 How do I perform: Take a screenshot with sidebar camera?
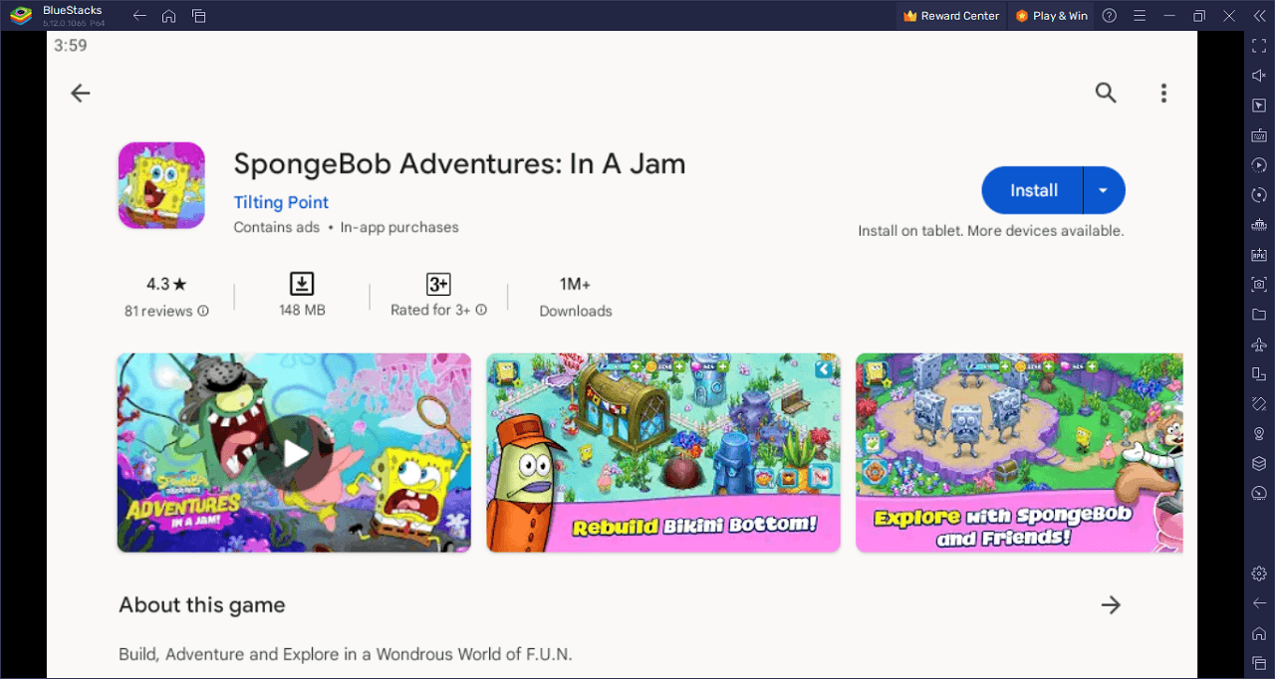coord(1259,285)
